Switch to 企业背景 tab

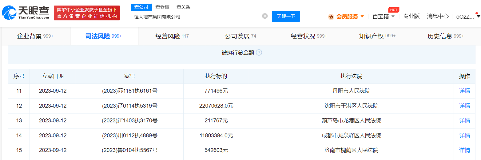point(35,36)
